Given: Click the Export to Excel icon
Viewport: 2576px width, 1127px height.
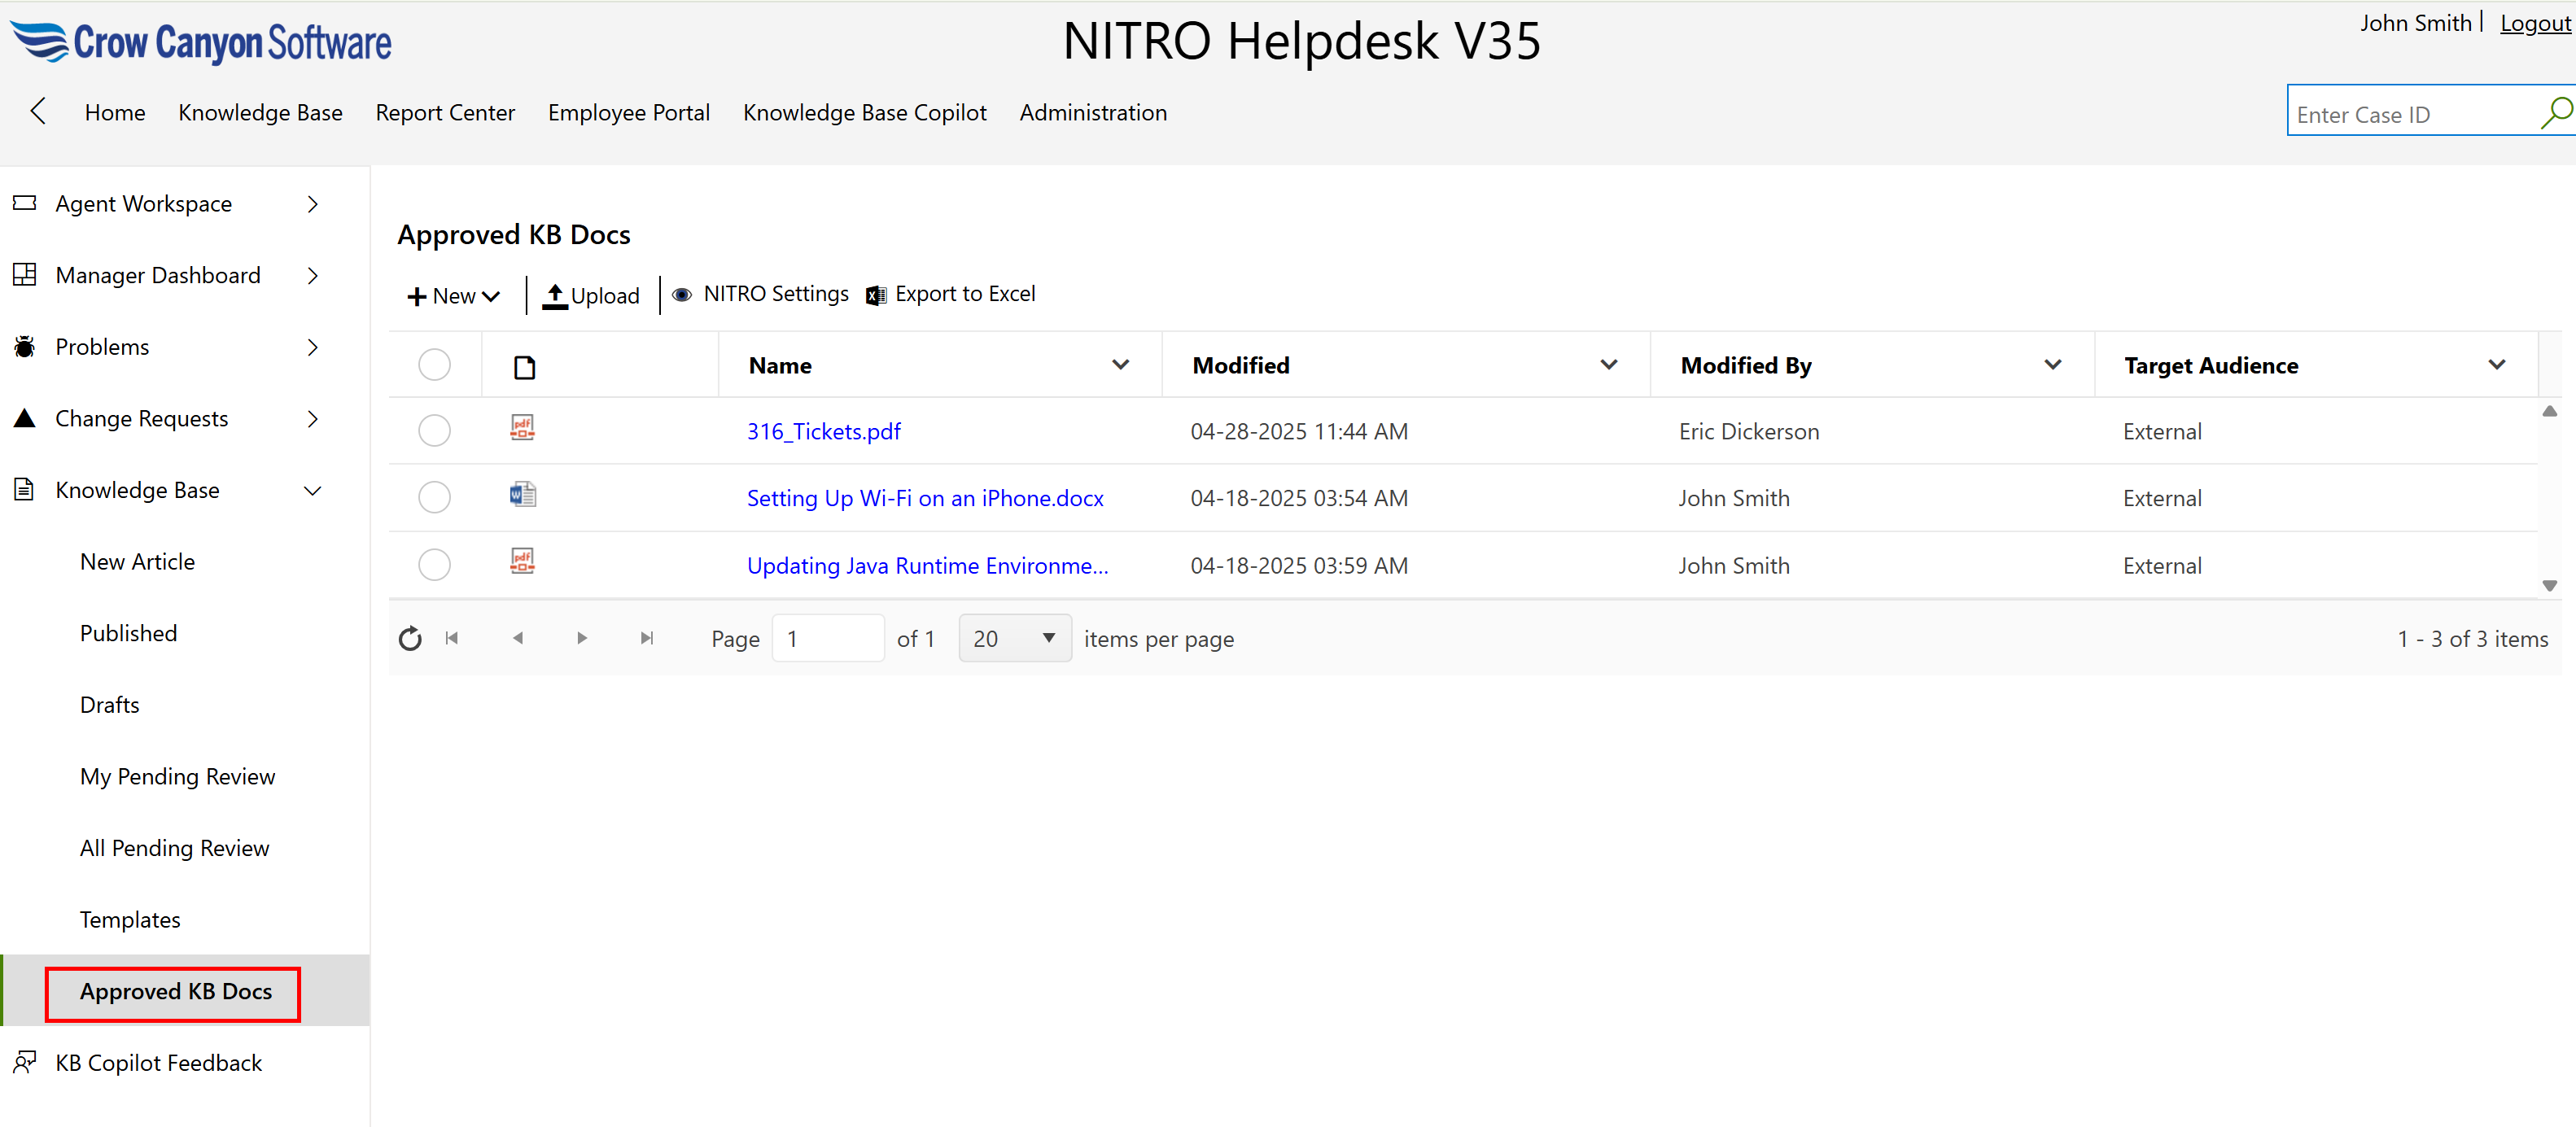Looking at the screenshot, I should [875, 295].
